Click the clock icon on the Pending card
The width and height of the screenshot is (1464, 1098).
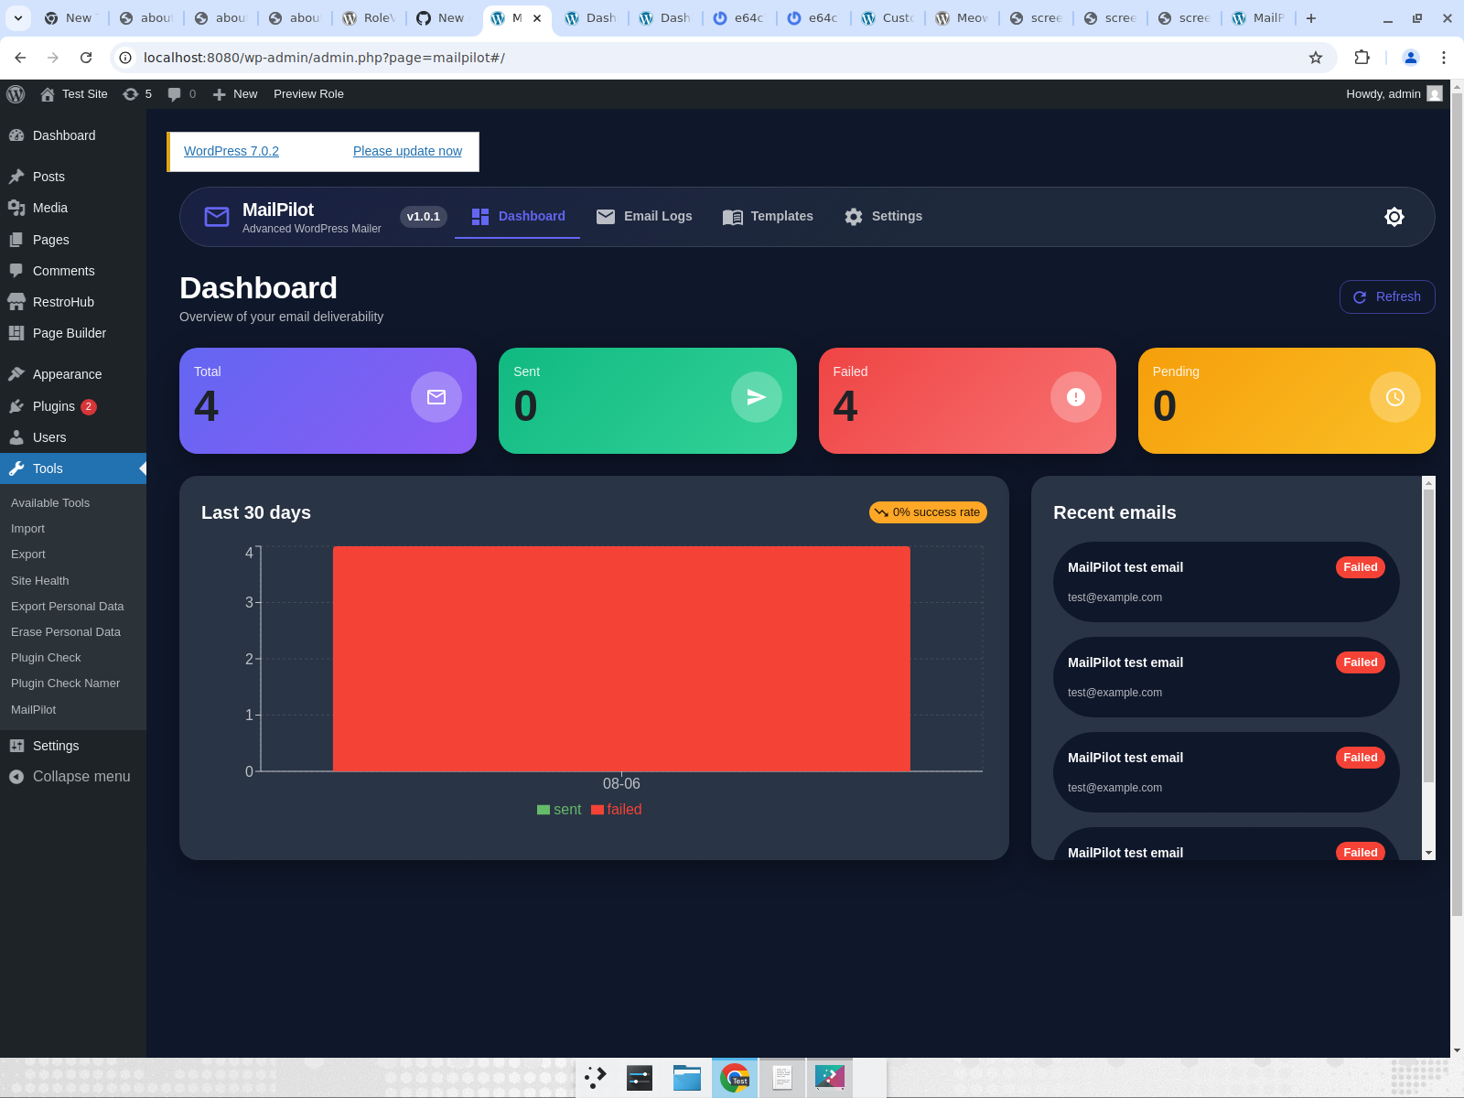[x=1395, y=397]
